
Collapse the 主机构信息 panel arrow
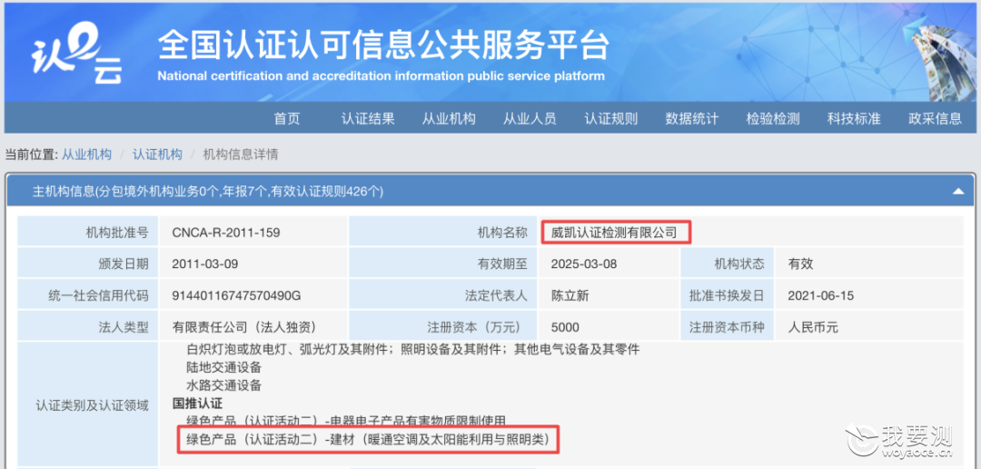click(957, 192)
